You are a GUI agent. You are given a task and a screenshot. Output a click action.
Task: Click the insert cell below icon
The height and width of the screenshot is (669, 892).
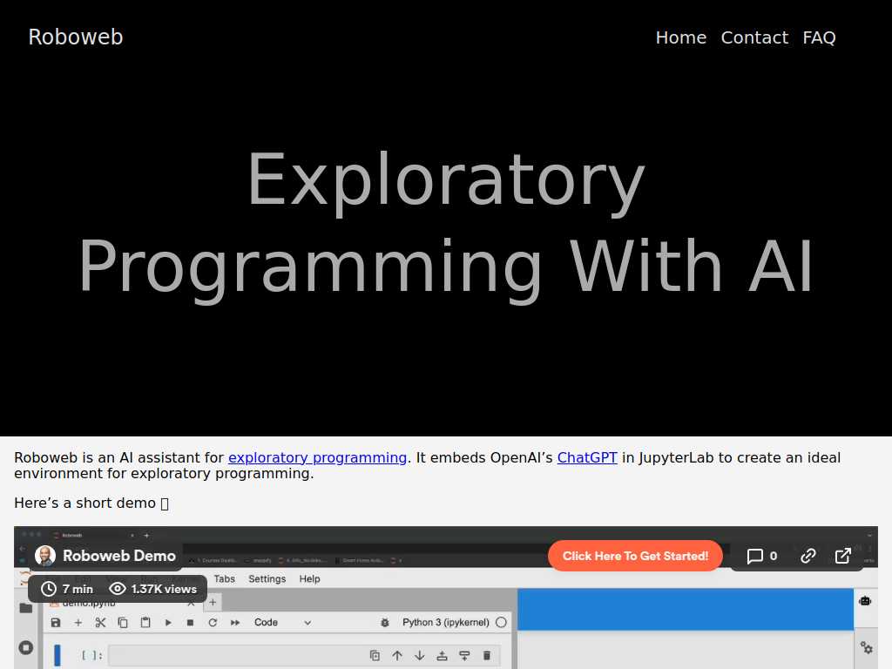click(x=464, y=656)
